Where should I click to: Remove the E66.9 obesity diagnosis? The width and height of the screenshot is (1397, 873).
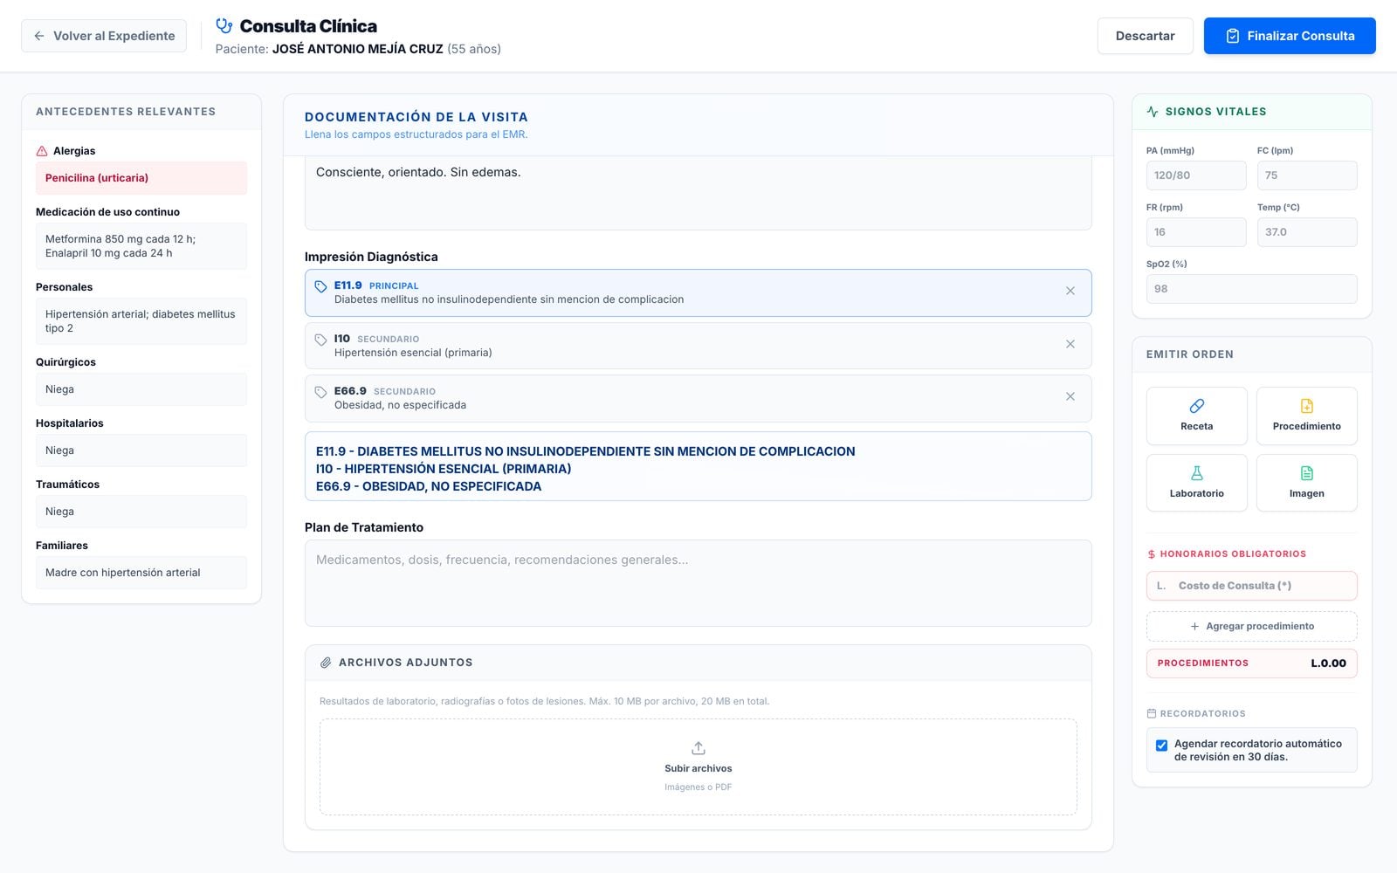[x=1070, y=397]
